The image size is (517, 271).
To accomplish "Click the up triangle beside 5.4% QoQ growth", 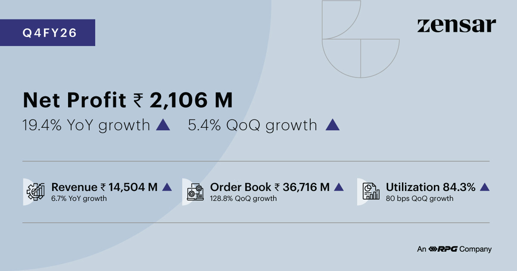I will tap(333, 125).
